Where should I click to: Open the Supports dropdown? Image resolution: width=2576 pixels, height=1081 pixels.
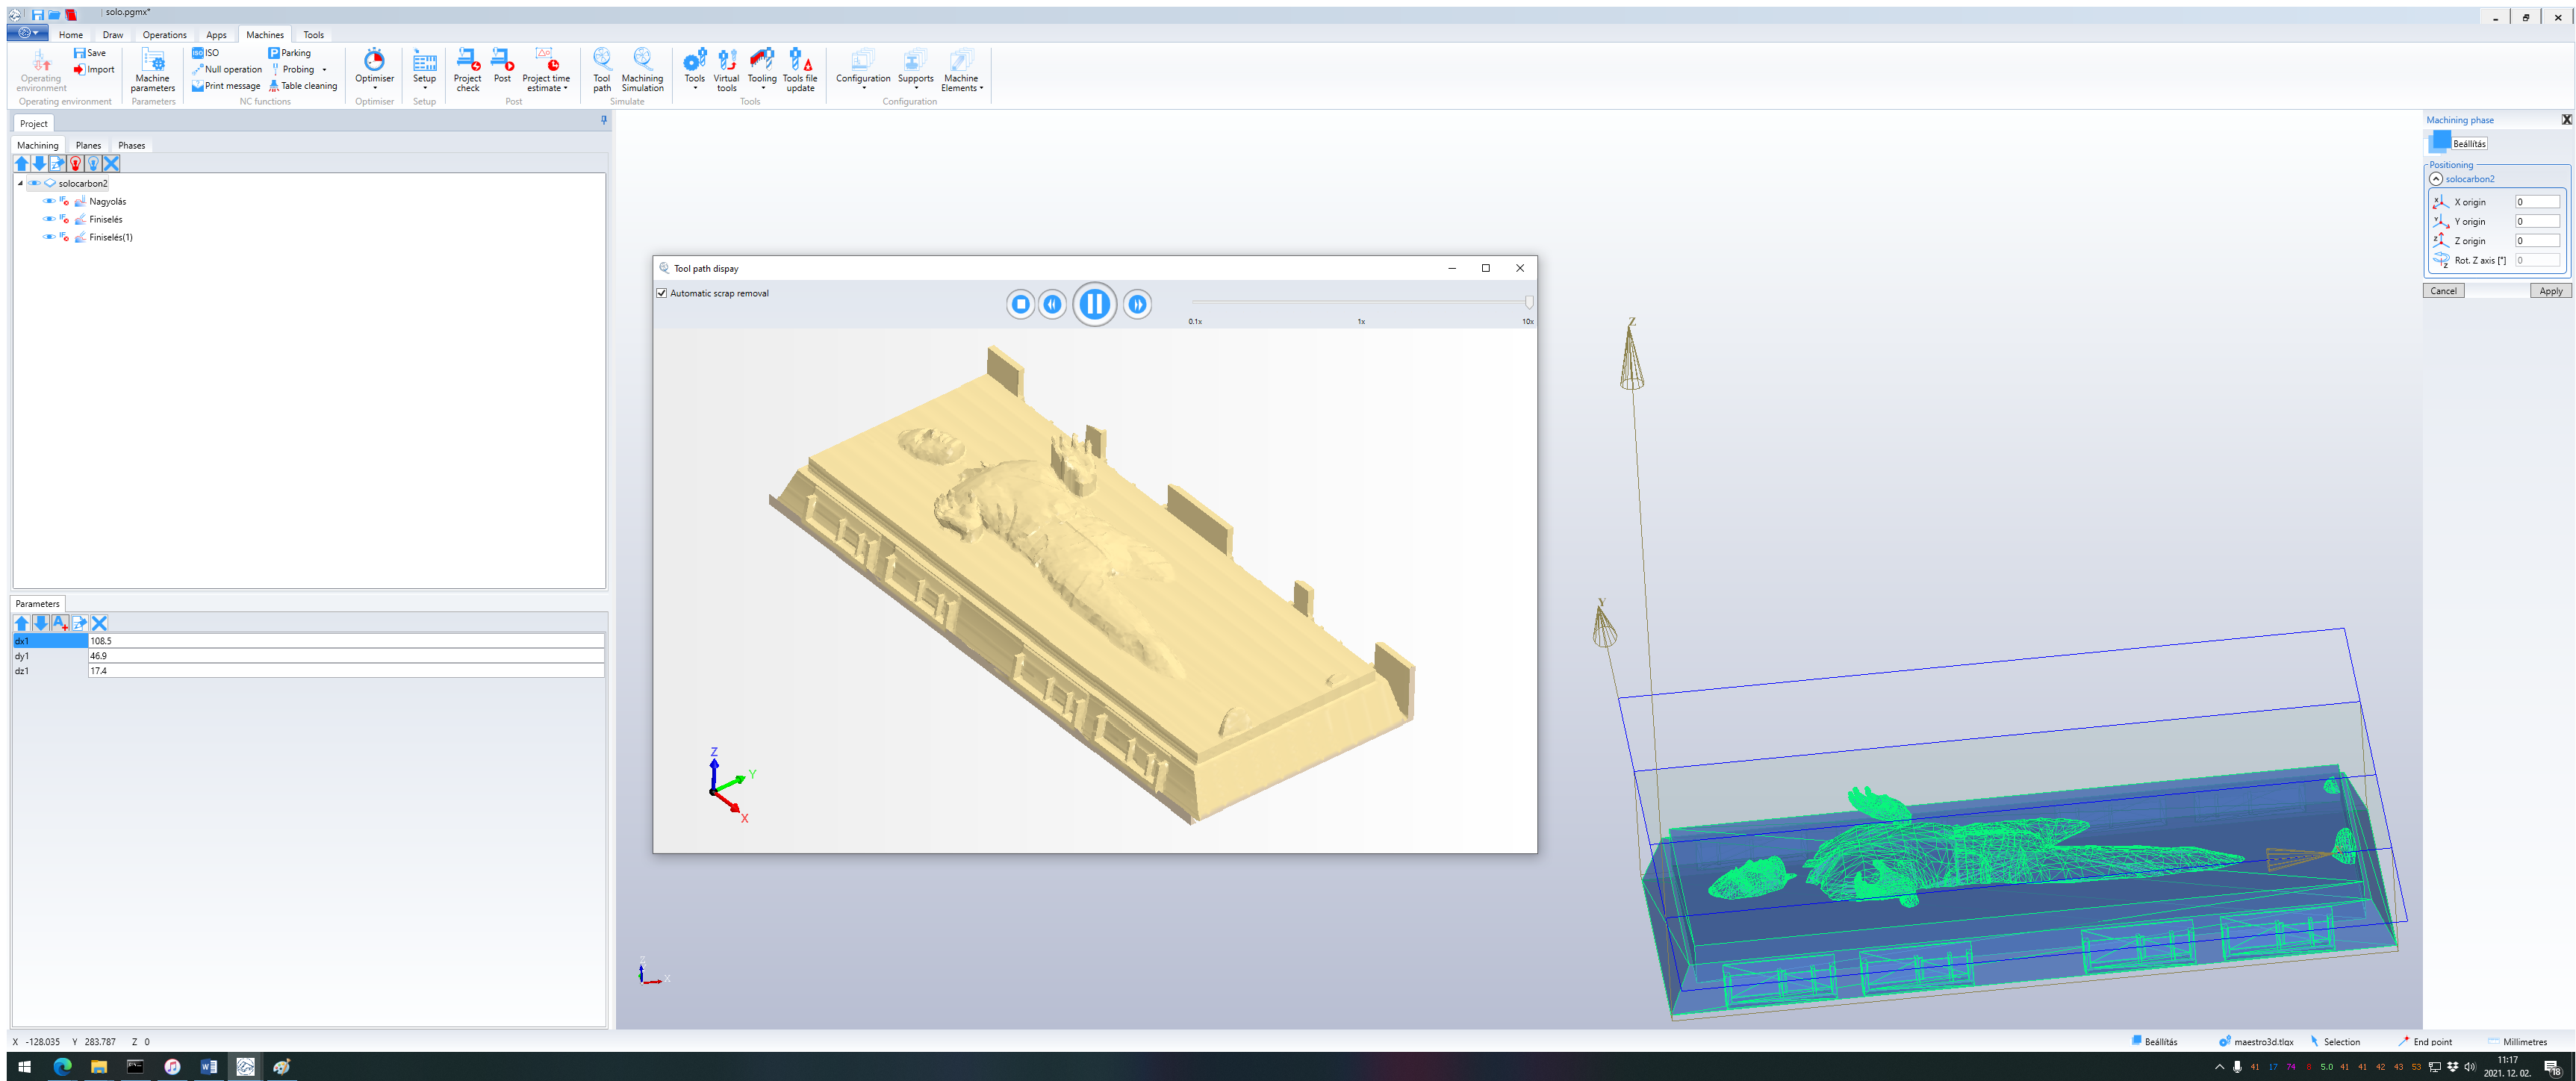coord(915,87)
